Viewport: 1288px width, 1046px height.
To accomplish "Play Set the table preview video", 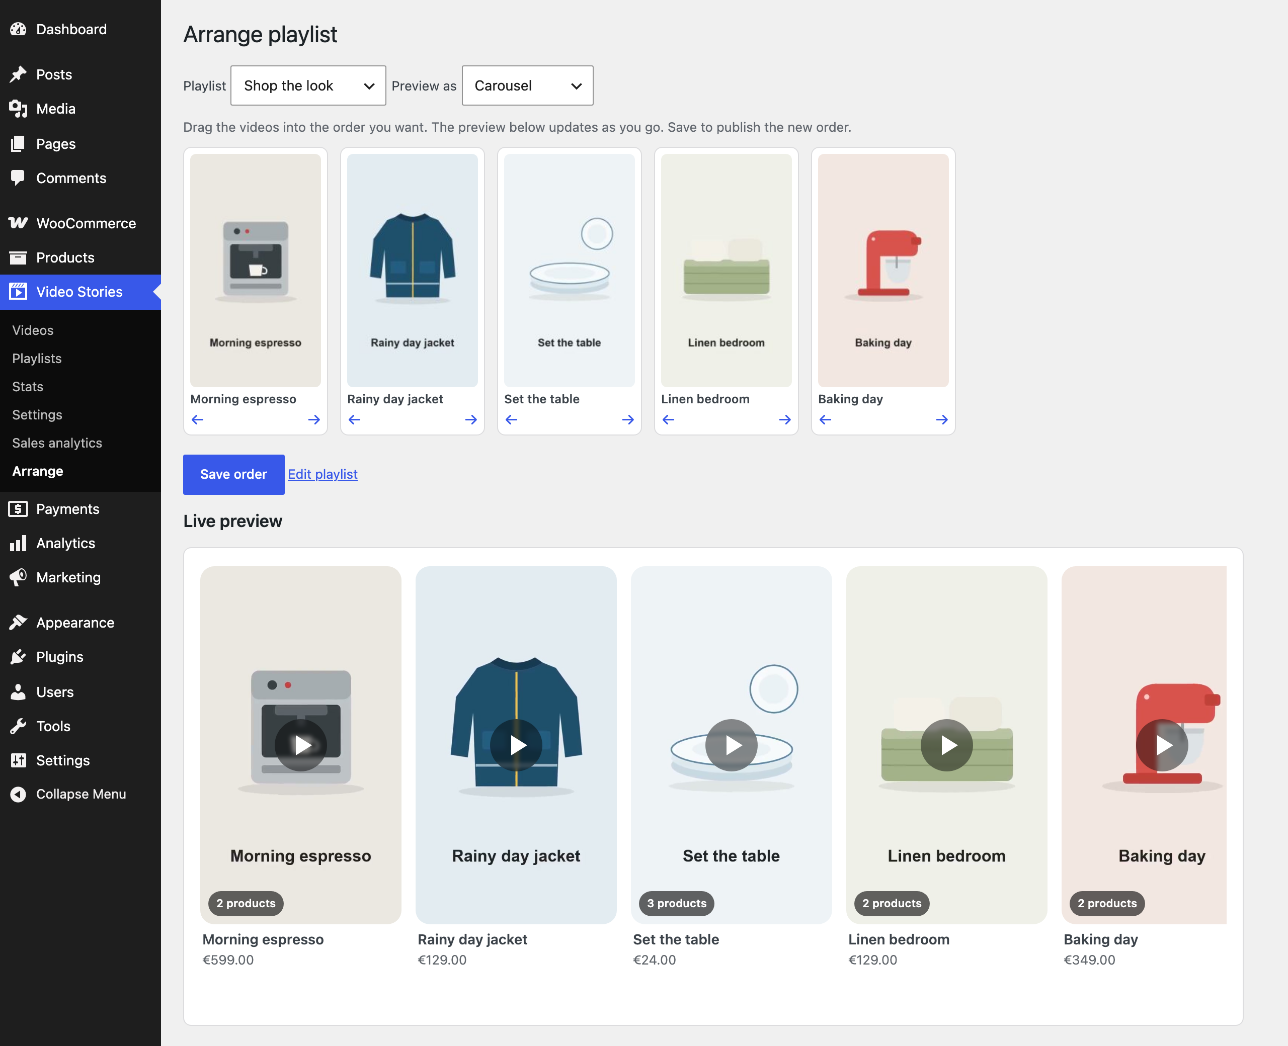I will click(x=731, y=745).
